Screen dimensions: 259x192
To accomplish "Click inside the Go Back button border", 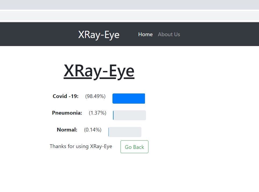I will coord(134,147).
